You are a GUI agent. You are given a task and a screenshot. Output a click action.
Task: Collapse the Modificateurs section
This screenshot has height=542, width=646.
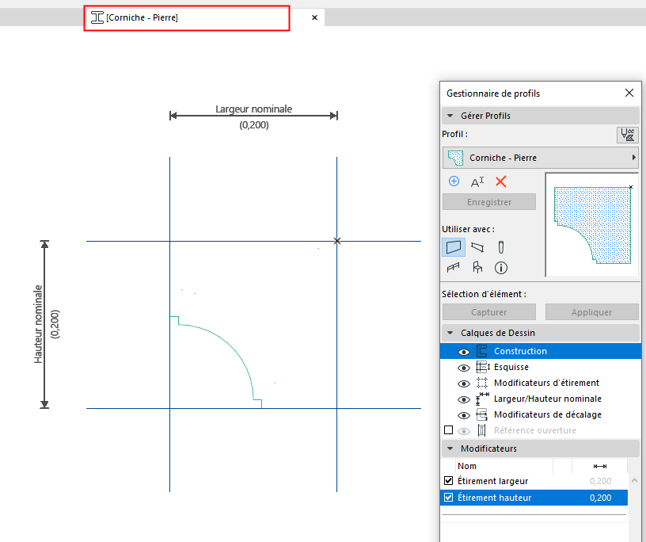point(450,448)
